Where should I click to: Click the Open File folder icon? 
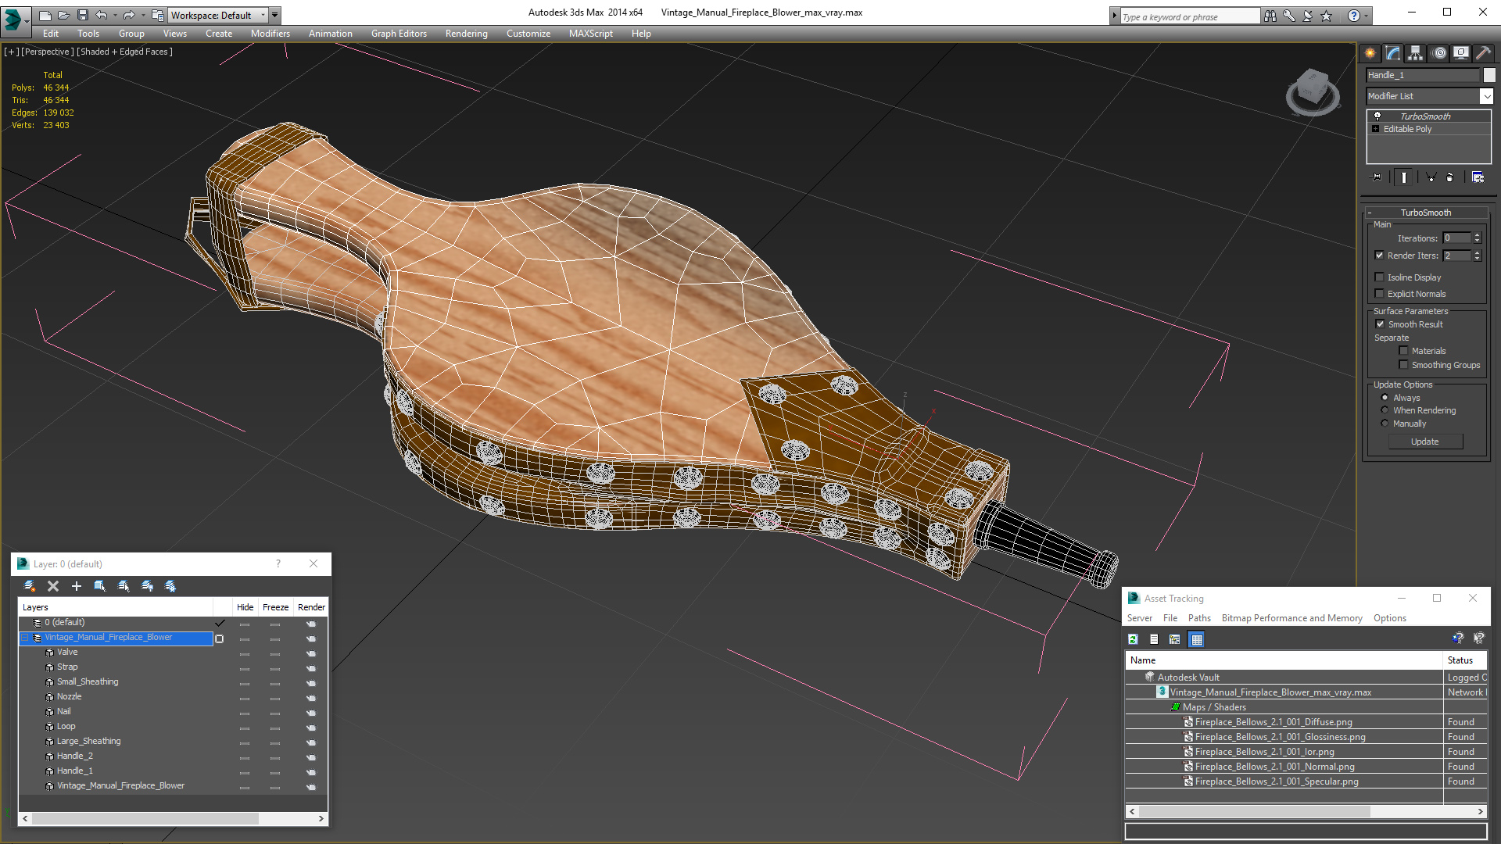click(x=63, y=15)
